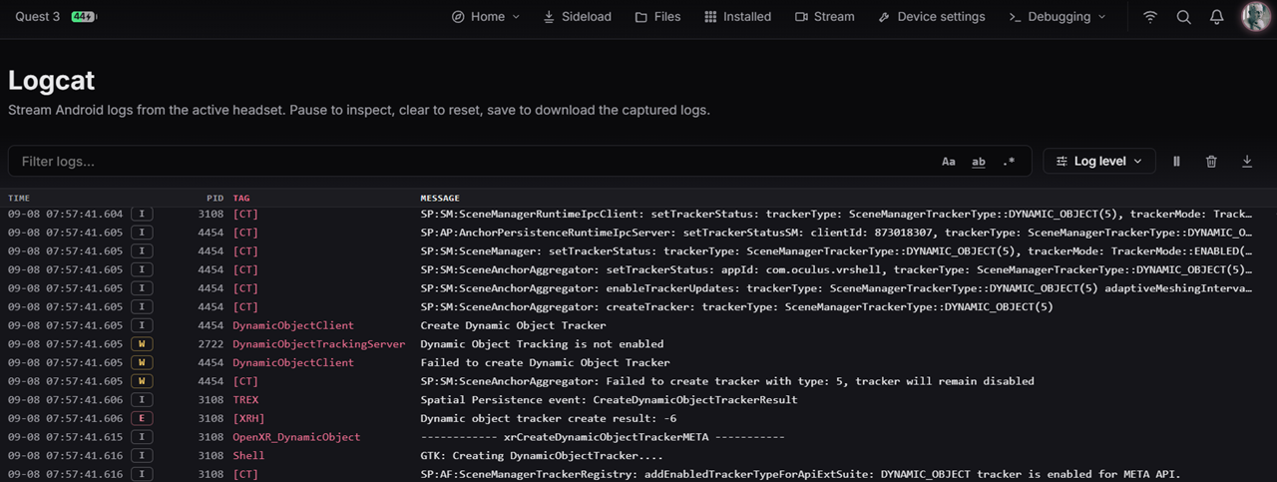Click the TREX tag

point(245,400)
